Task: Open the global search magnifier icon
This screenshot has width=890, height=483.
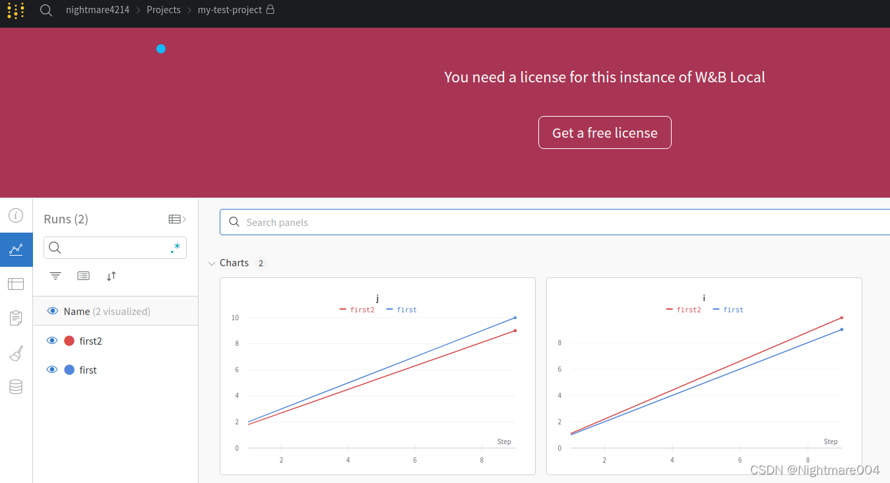Action: coord(46,11)
